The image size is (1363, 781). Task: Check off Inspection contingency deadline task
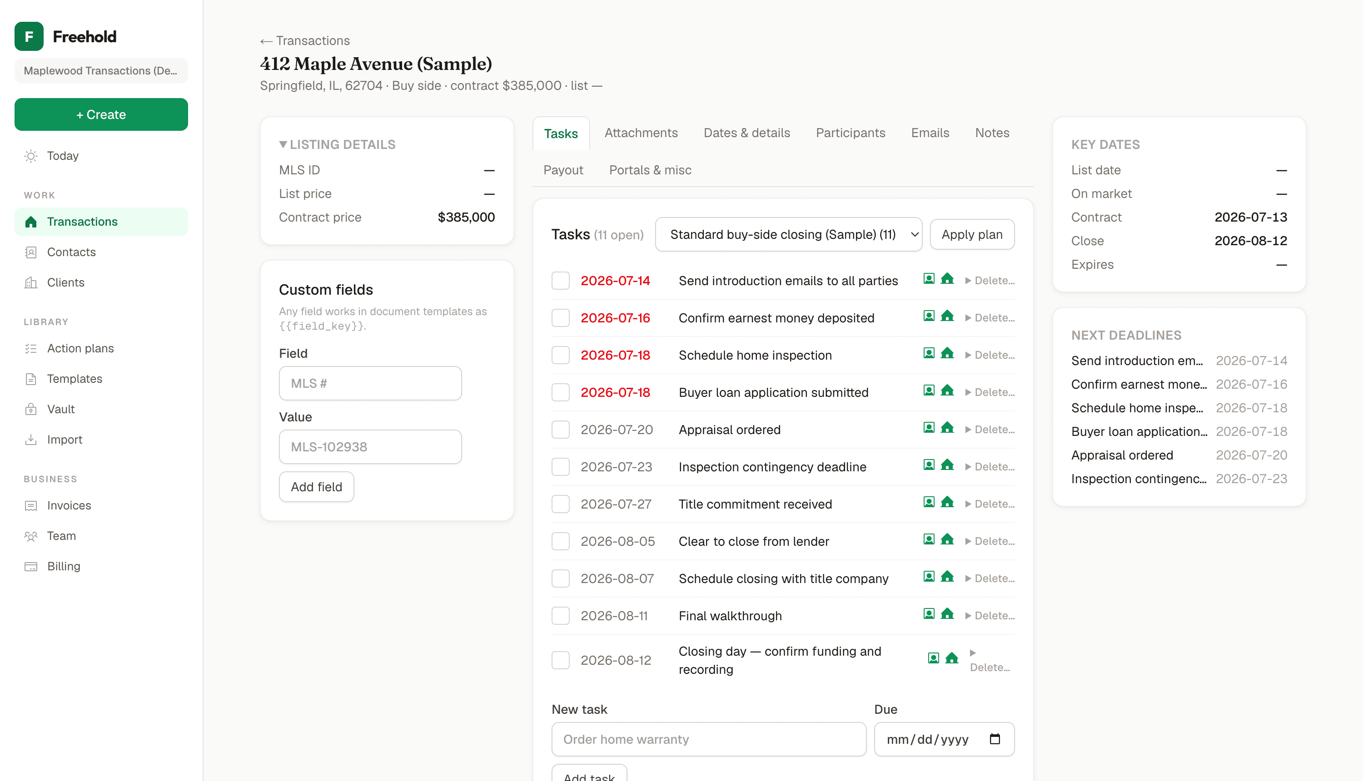pos(561,467)
